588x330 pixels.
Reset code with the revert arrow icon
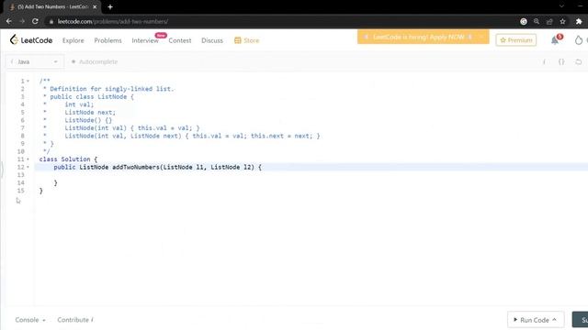tap(578, 61)
